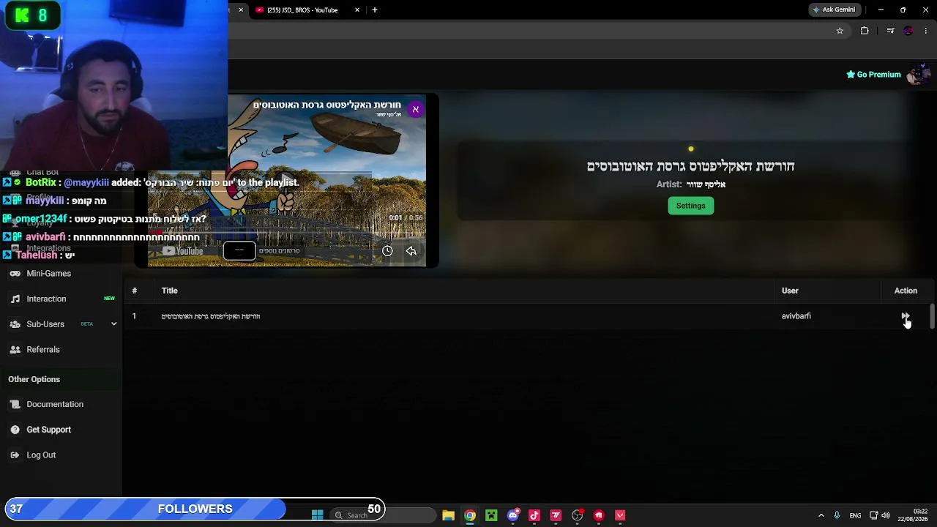Click the purple channel avatar on the video
This screenshot has height=527, width=937.
(415, 109)
